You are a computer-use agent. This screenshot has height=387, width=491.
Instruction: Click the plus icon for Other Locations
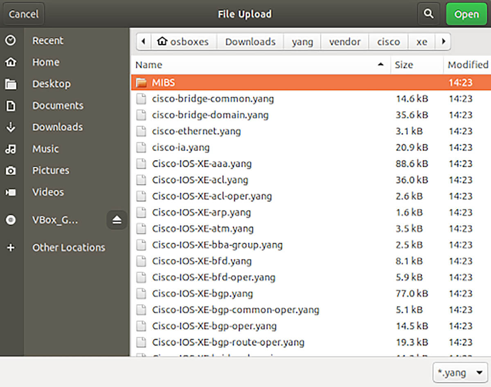[x=11, y=247]
